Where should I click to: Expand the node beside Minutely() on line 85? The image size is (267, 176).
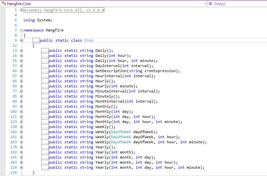[21, 96]
